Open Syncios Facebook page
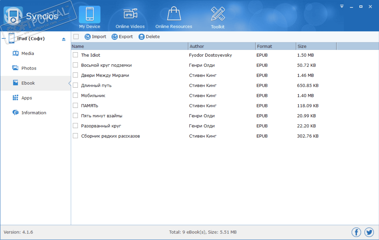 point(356,232)
